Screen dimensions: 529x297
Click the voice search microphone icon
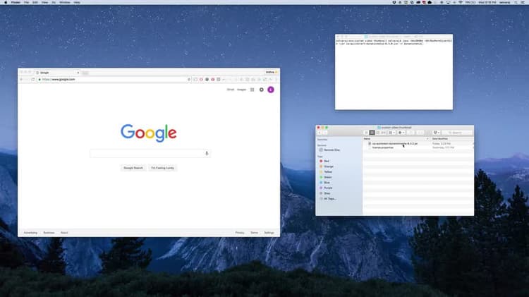click(207, 153)
